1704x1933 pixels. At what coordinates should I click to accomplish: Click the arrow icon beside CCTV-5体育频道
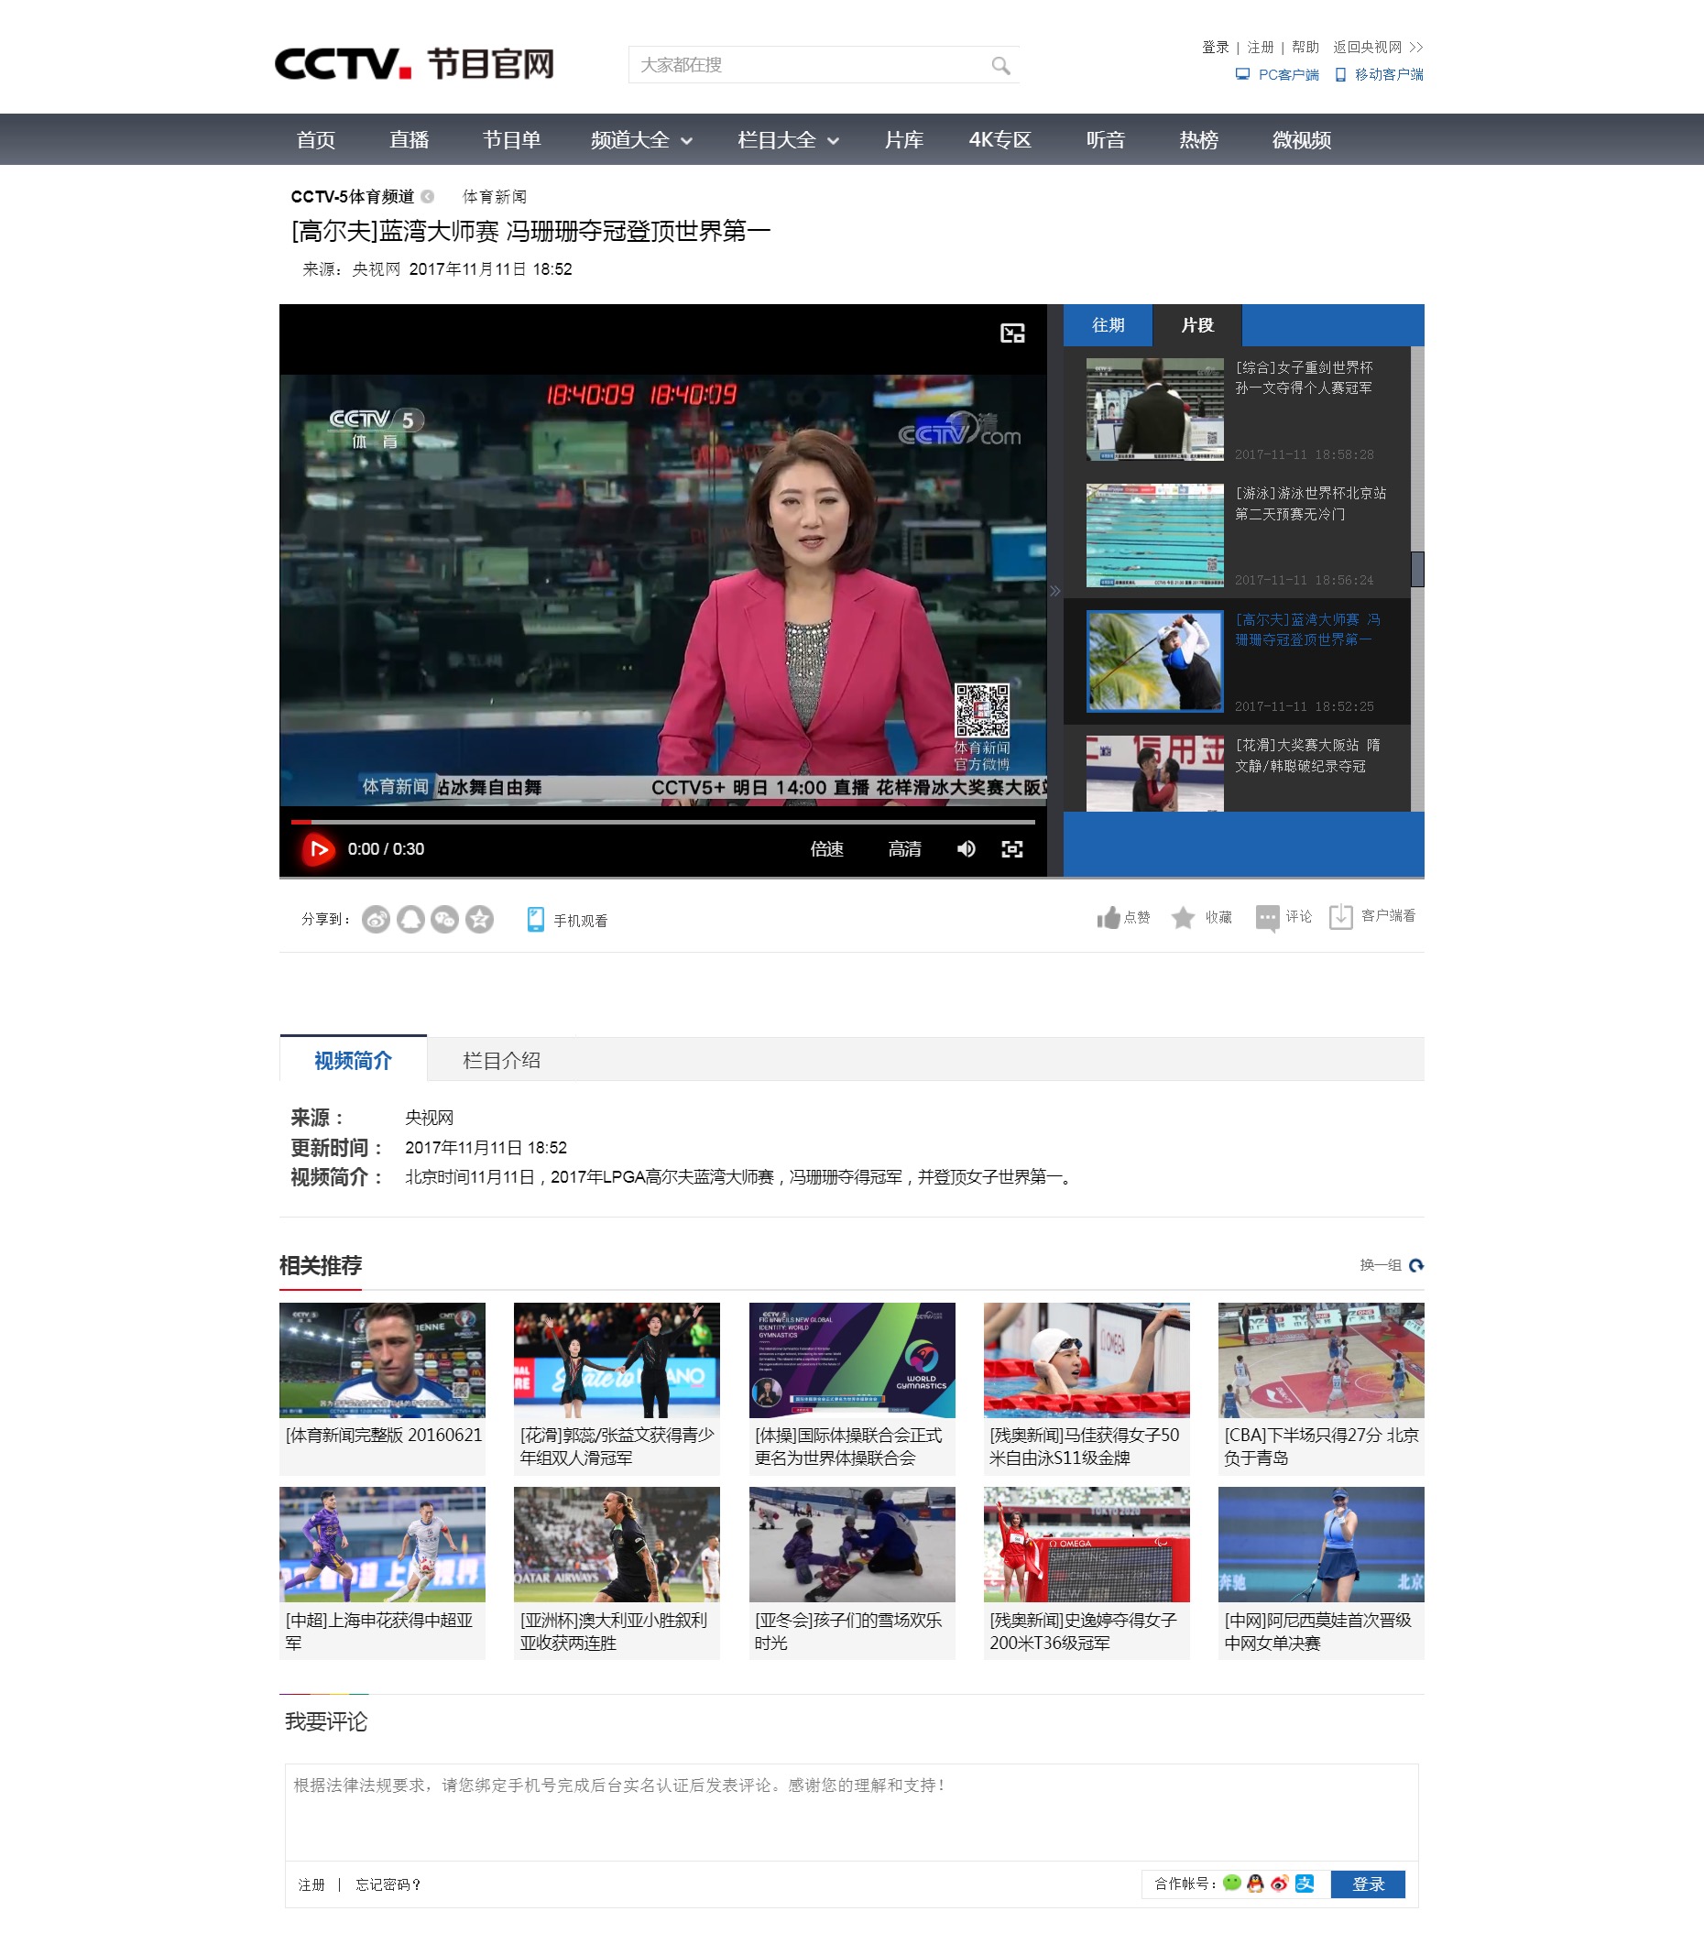pos(428,197)
